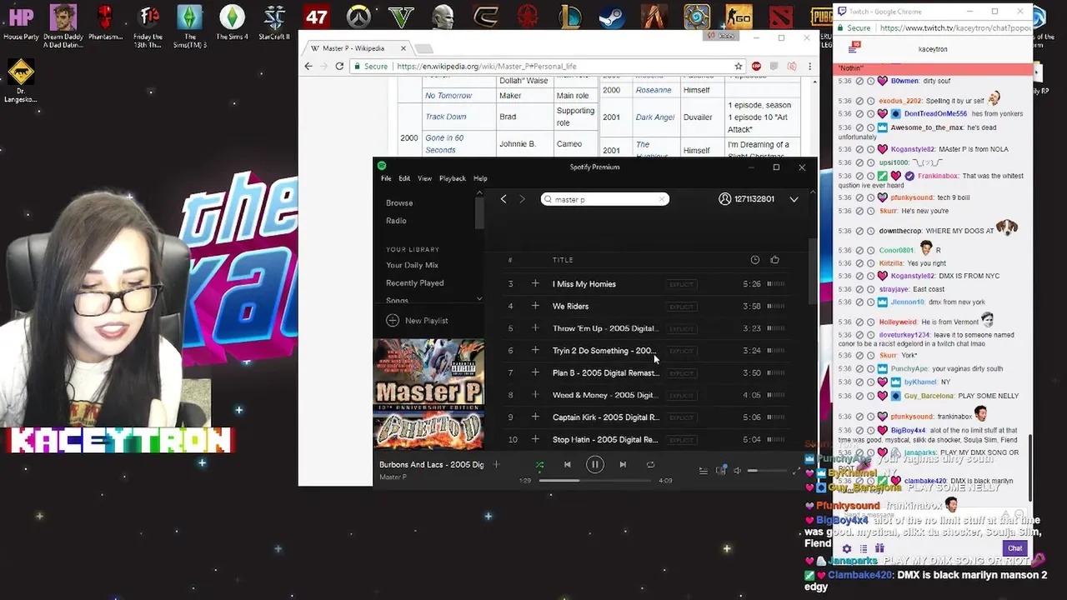Open the Spotify play queue icon

tap(703, 471)
